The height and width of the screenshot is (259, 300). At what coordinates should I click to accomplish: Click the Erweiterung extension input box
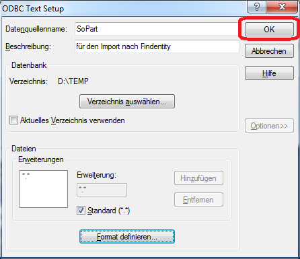102,190
